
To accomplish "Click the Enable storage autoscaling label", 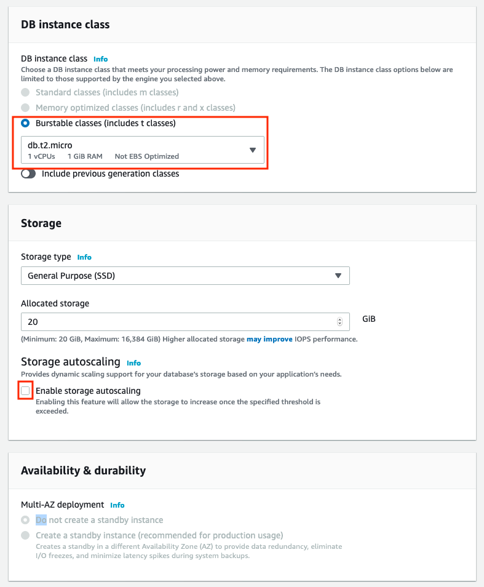I will click(89, 391).
